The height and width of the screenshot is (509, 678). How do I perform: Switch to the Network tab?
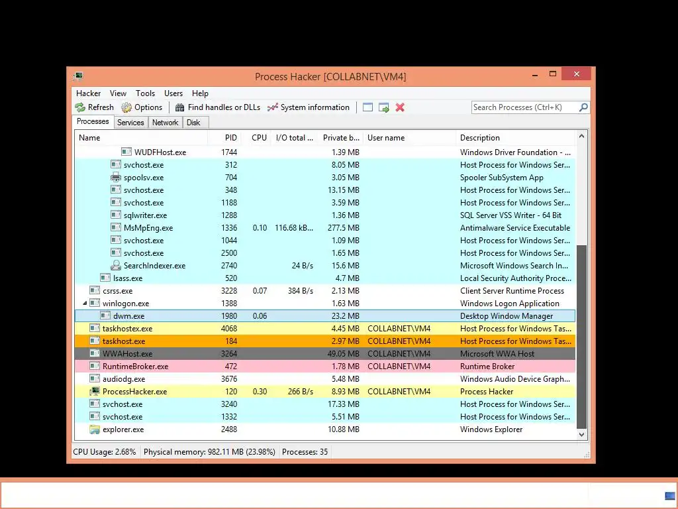(165, 123)
